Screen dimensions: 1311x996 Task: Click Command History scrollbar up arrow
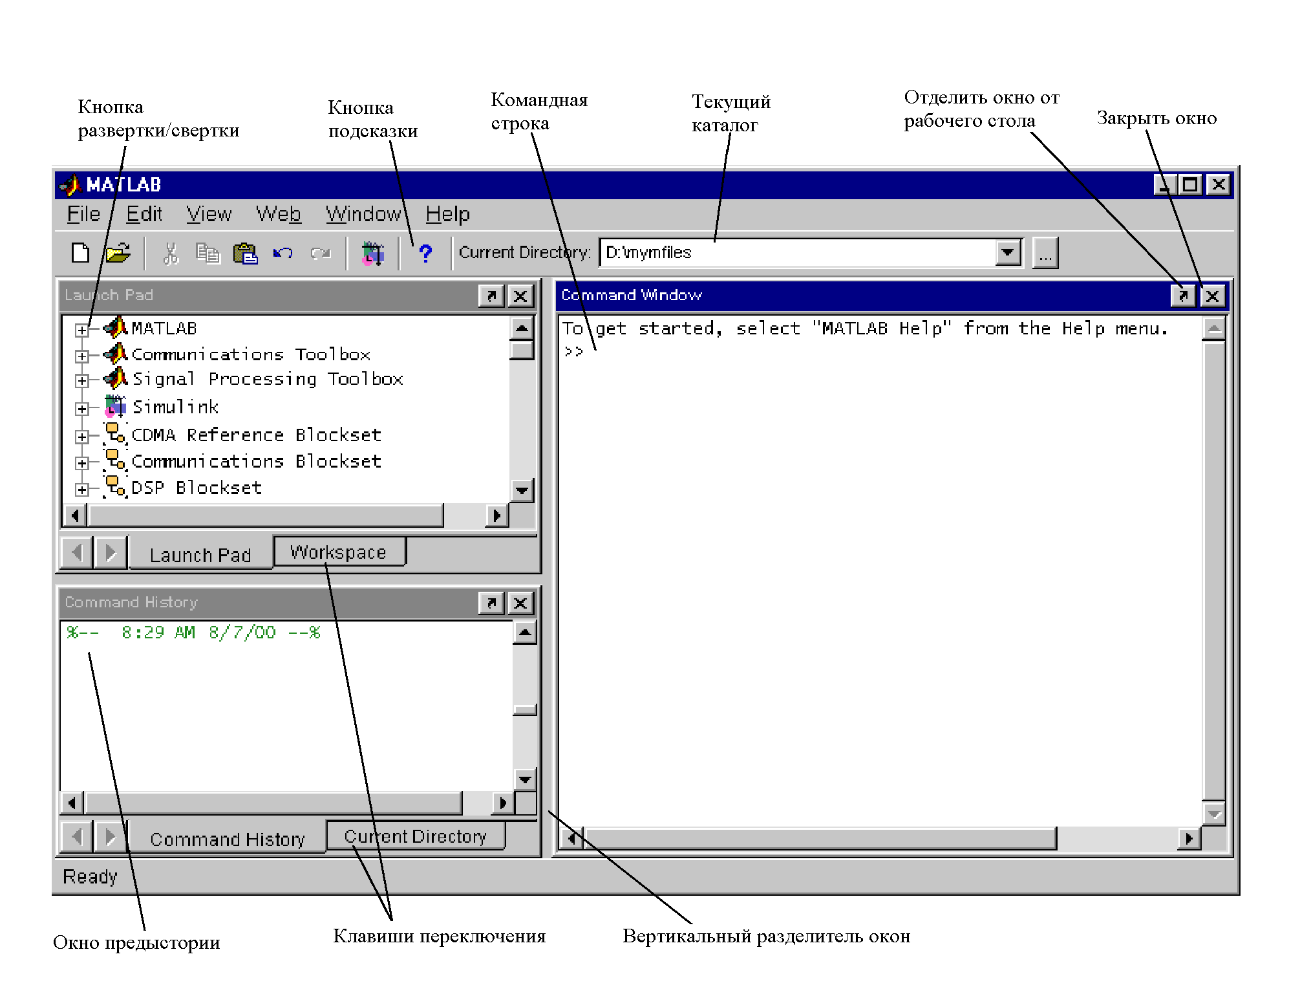[525, 633]
